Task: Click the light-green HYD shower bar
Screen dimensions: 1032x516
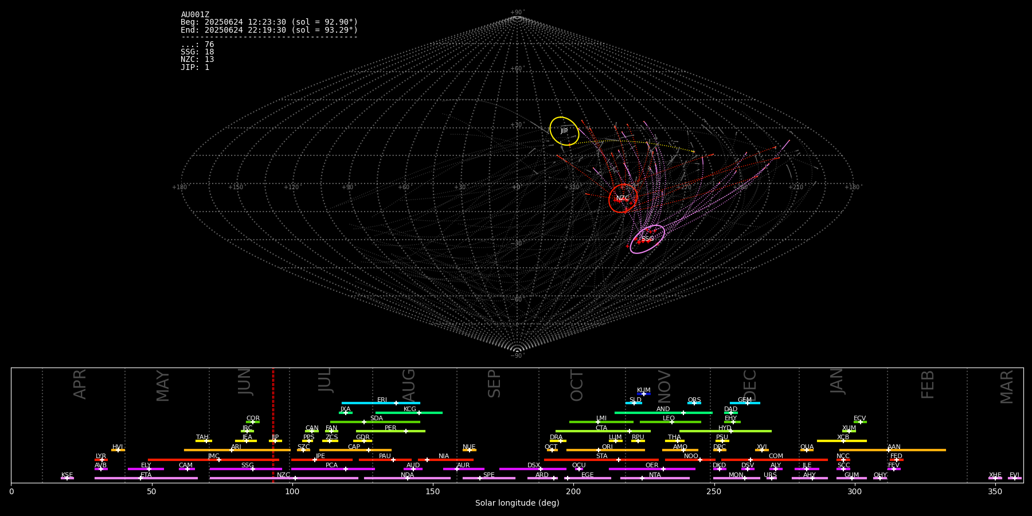Action: click(x=725, y=431)
